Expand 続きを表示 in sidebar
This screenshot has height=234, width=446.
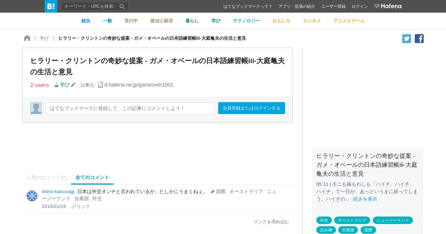(x=365, y=199)
